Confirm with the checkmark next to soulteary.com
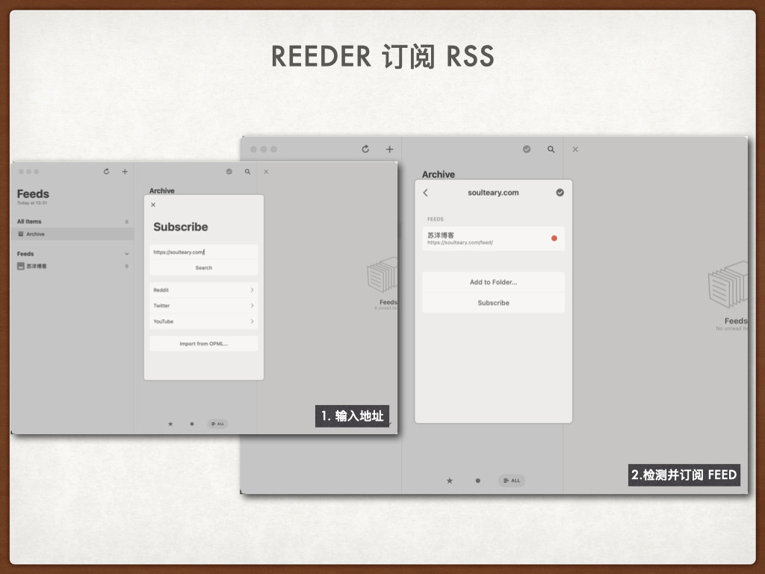765x574 pixels. click(x=560, y=192)
